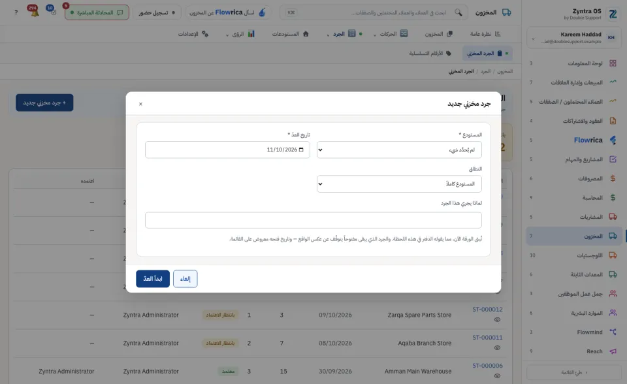Click Aqaba Branch Store cell
This screenshot has width=627, height=384.
click(x=425, y=344)
